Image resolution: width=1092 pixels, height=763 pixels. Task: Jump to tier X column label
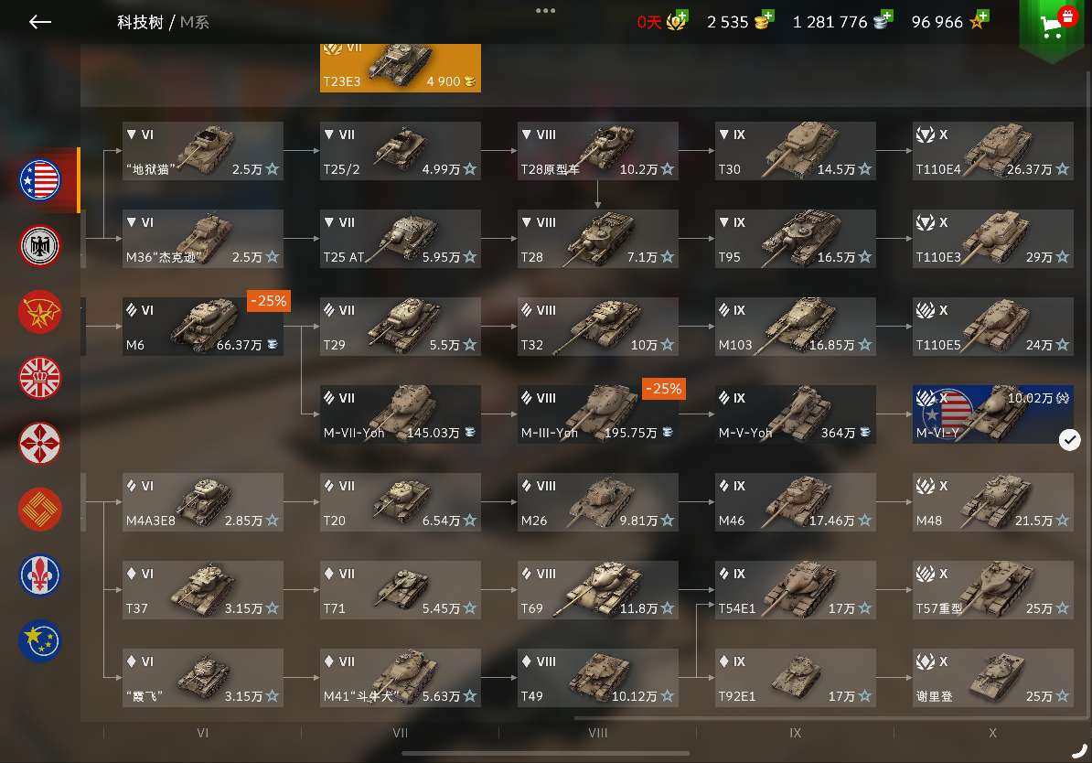(992, 732)
